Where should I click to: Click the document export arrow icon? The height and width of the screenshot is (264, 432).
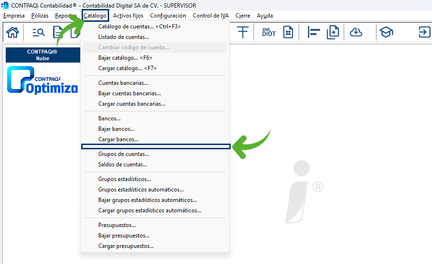click(x=333, y=32)
